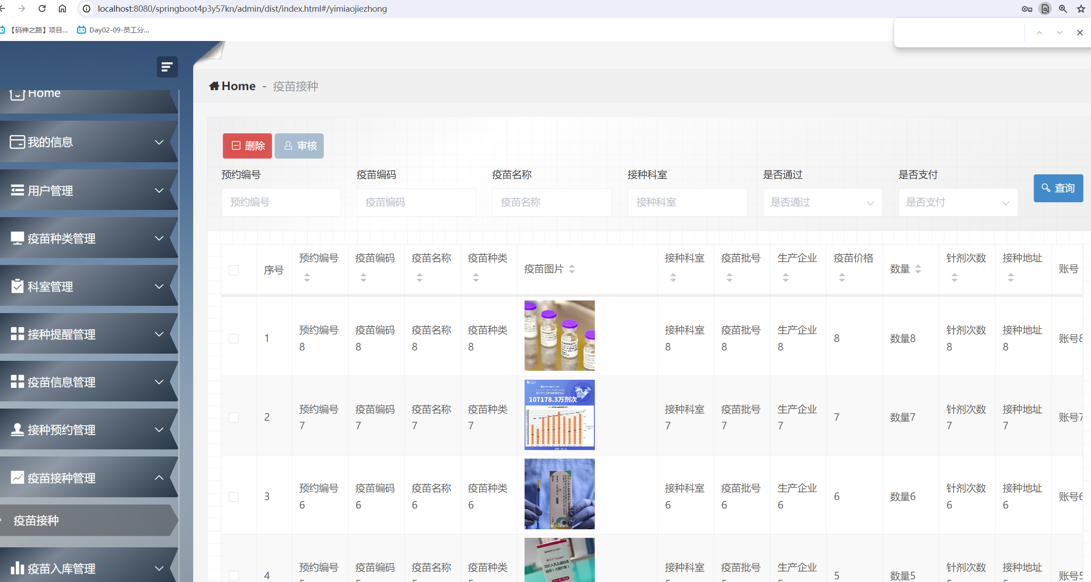
Task: Click the 审核 button
Action: click(x=299, y=145)
